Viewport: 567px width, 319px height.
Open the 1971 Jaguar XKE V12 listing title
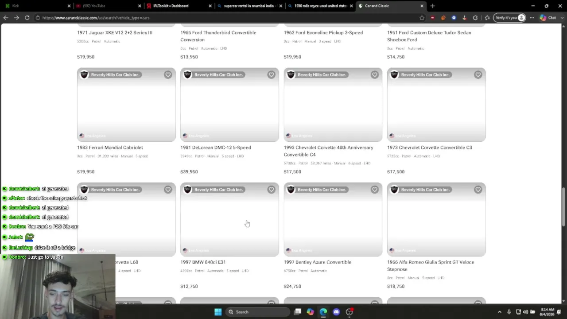(x=115, y=33)
